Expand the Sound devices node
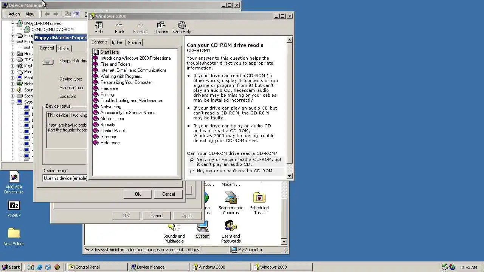Viewport: 484px width, 272px height. (12, 90)
